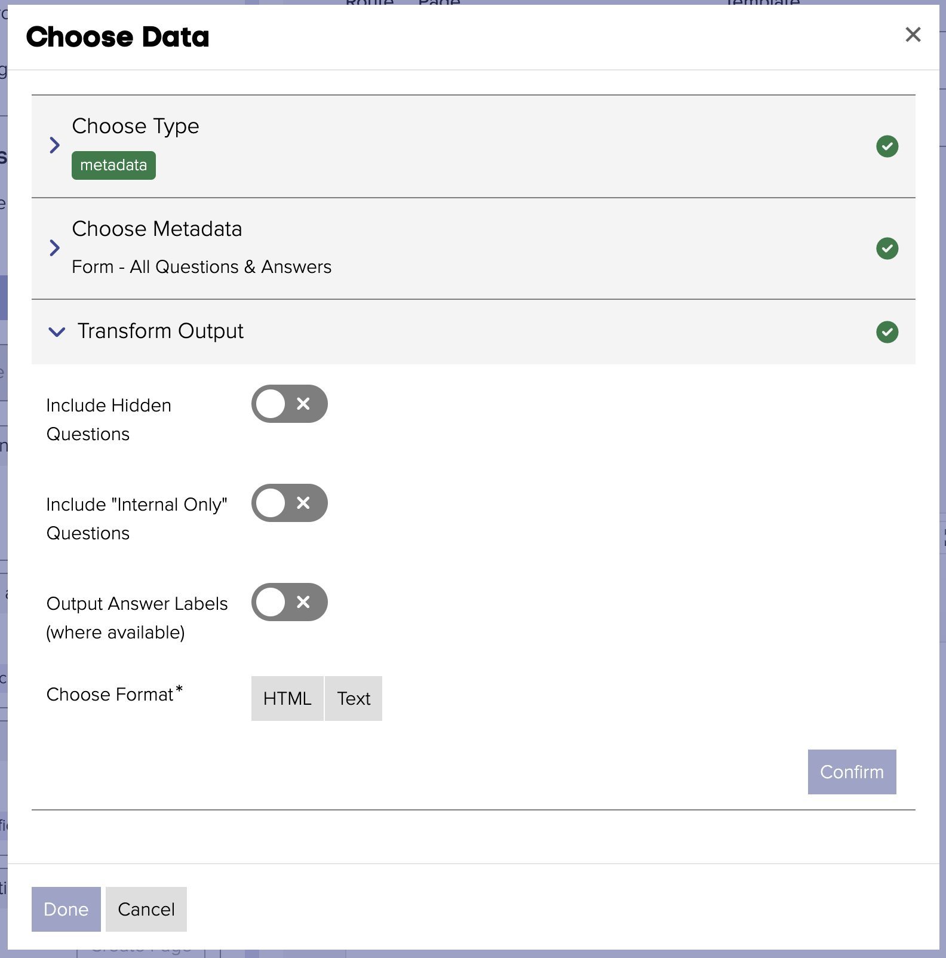946x958 pixels.
Task: Click the green metadata tag
Action: [113, 165]
